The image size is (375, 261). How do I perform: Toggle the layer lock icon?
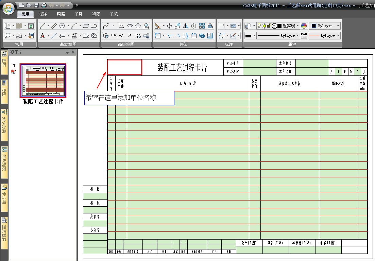[x=269, y=26]
